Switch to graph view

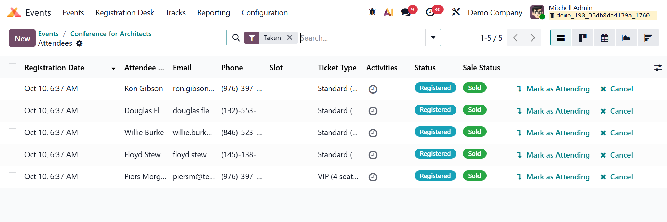point(626,38)
